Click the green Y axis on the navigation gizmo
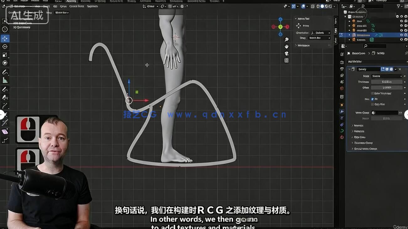 [x=280, y=27]
